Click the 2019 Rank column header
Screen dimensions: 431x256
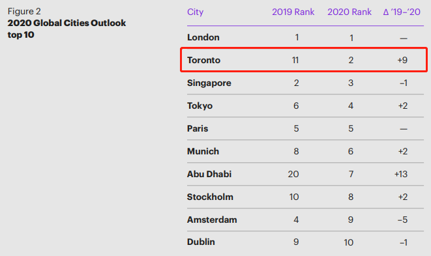(293, 12)
